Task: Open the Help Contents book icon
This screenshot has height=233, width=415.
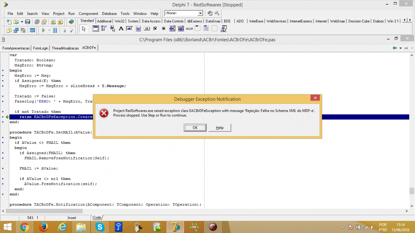Action: 71,22
